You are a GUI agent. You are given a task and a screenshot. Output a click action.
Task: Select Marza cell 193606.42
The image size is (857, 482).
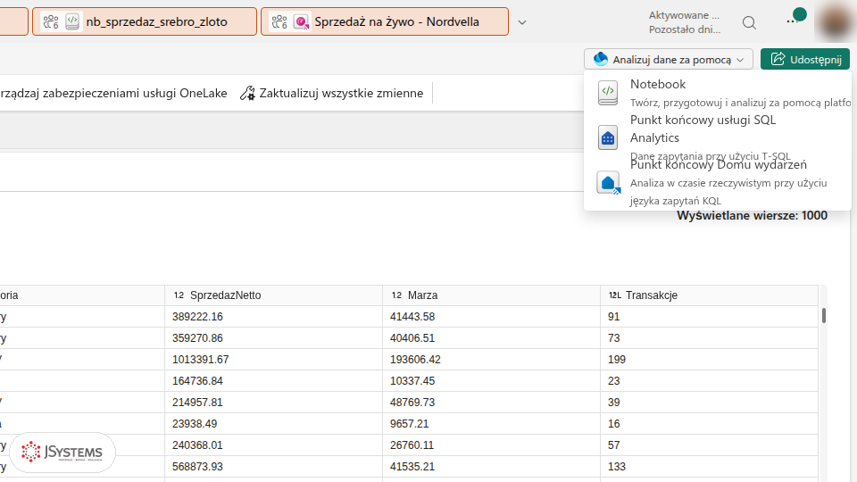(x=491, y=359)
